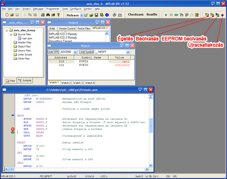Select the Header Files folder
Viewport: 227px width, 179px height.
coord(22,42)
